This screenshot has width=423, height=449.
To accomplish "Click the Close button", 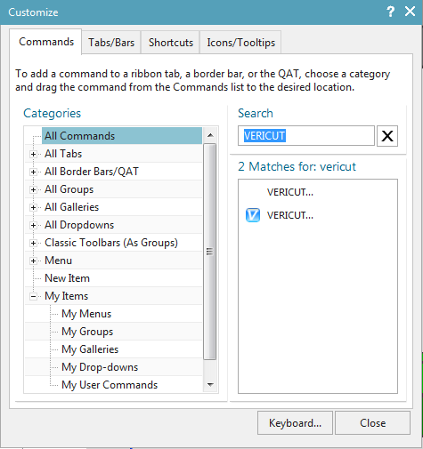I will [372, 423].
